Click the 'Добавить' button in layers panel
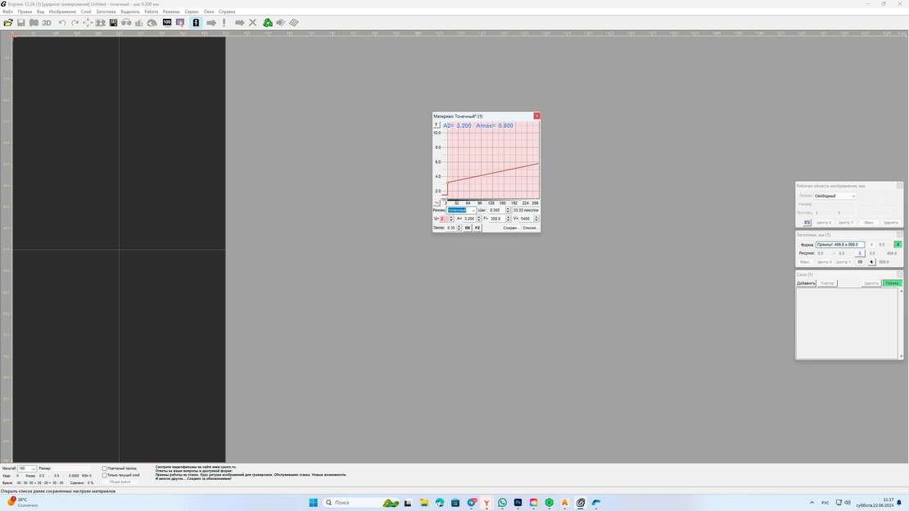 [x=806, y=283]
